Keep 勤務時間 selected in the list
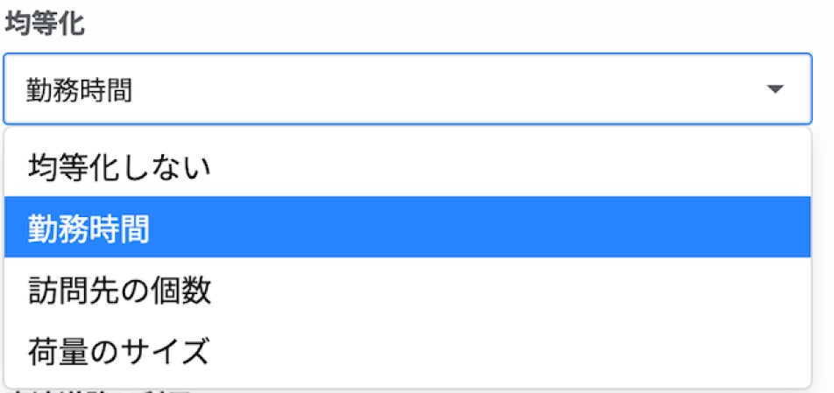This screenshot has height=393, width=834. (x=88, y=228)
